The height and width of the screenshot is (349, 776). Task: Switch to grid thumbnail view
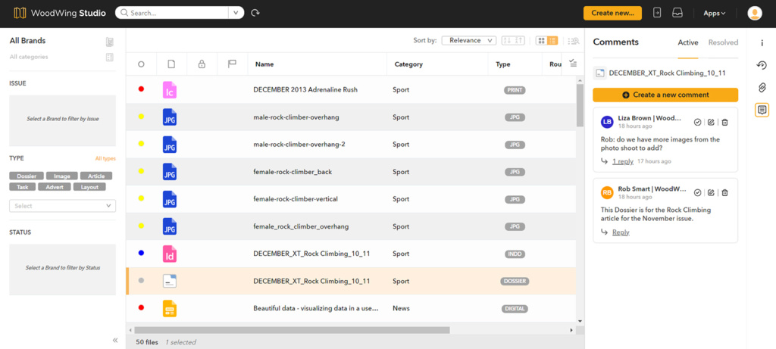[541, 41]
